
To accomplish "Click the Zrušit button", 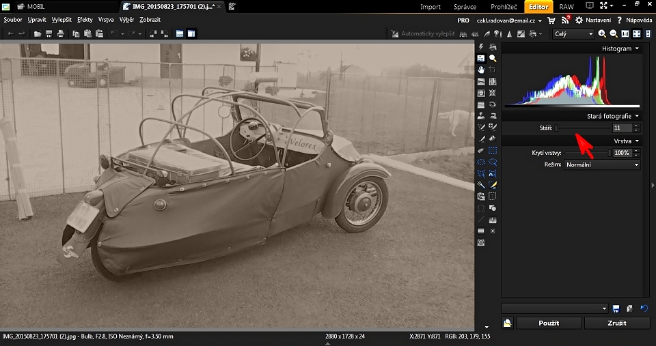I will click(x=616, y=323).
